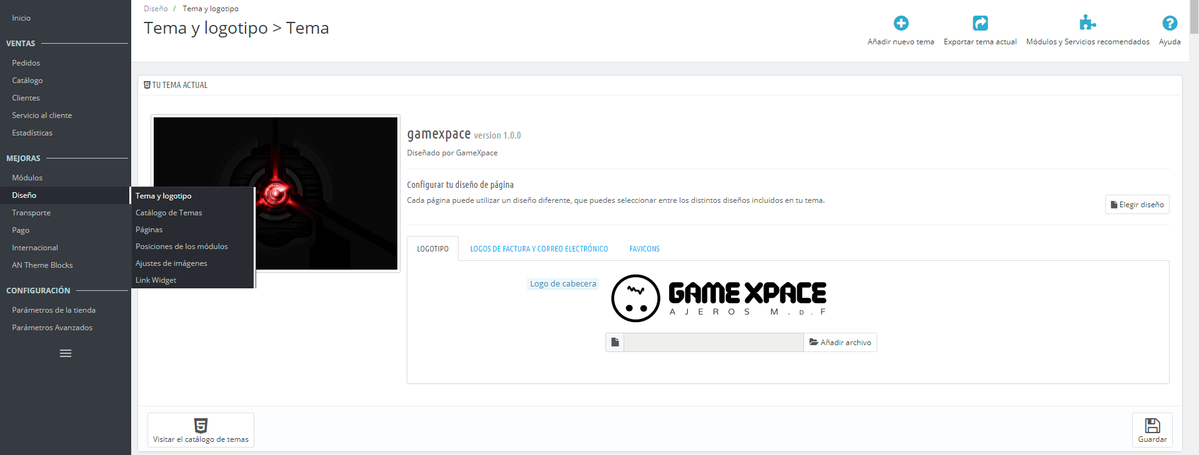Click the logo file path input field
Image resolution: width=1199 pixels, height=455 pixels.
click(714, 342)
